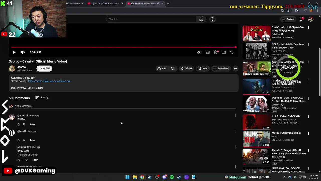Open NDL Cypher video title
The width and height of the screenshot is (321, 181).
pyautogui.click(x=288, y=46)
